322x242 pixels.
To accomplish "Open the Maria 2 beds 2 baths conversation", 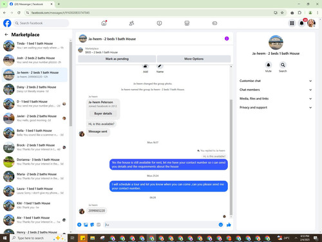I will [x=35, y=176].
